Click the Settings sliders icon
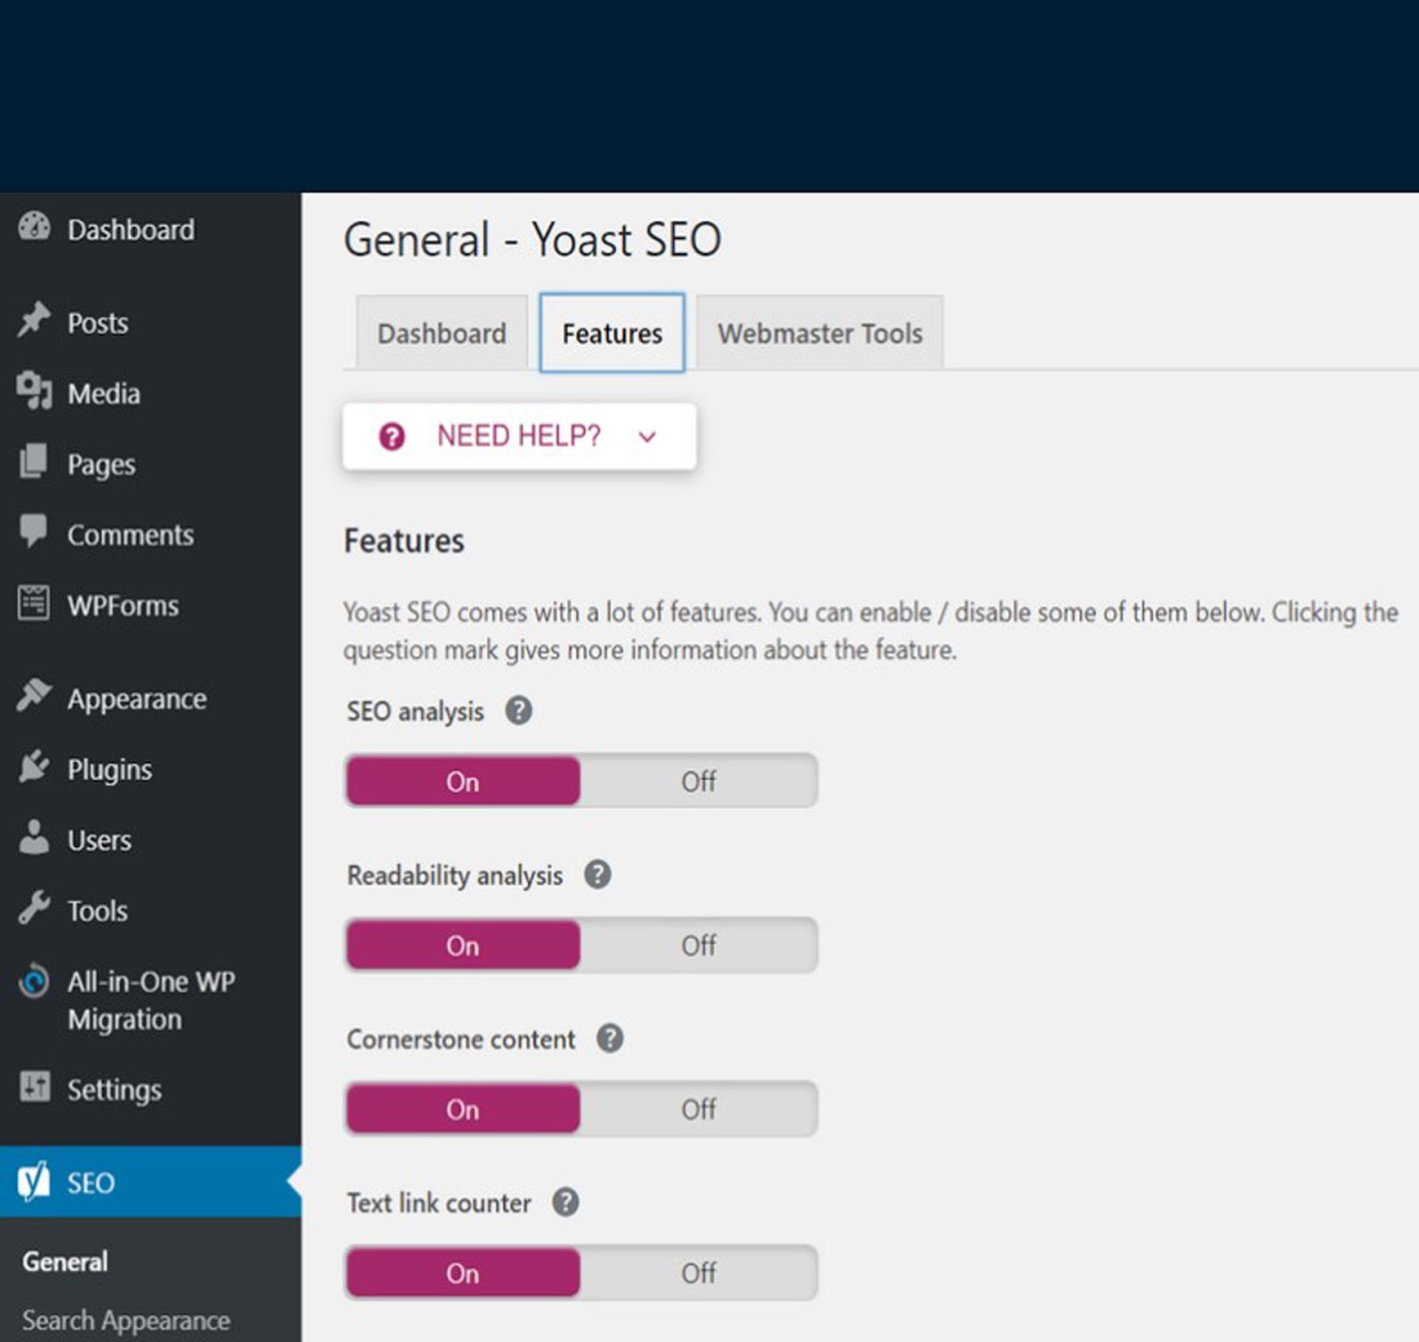 coord(35,1086)
